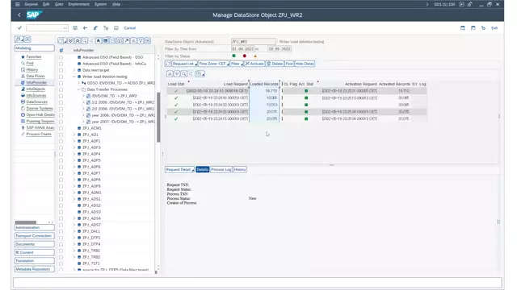This screenshot has width=517, height=290.
Task: Click the Open Hub Destination icon
Action: pos(23,114)
